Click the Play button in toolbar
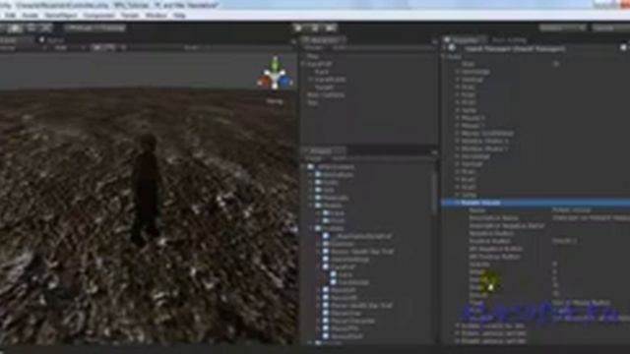This screenshot has height=354, width=630. point(298,29)
